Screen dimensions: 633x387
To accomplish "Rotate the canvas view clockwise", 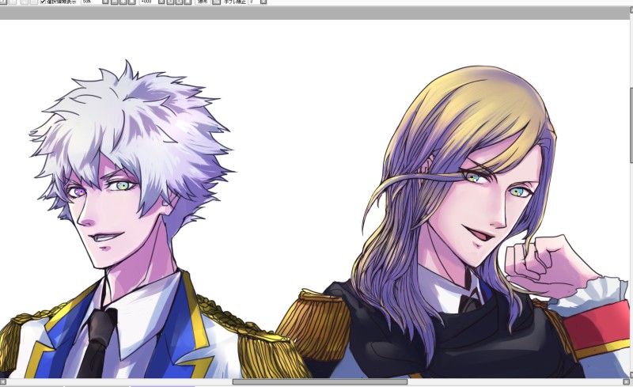I will point(179,2).
